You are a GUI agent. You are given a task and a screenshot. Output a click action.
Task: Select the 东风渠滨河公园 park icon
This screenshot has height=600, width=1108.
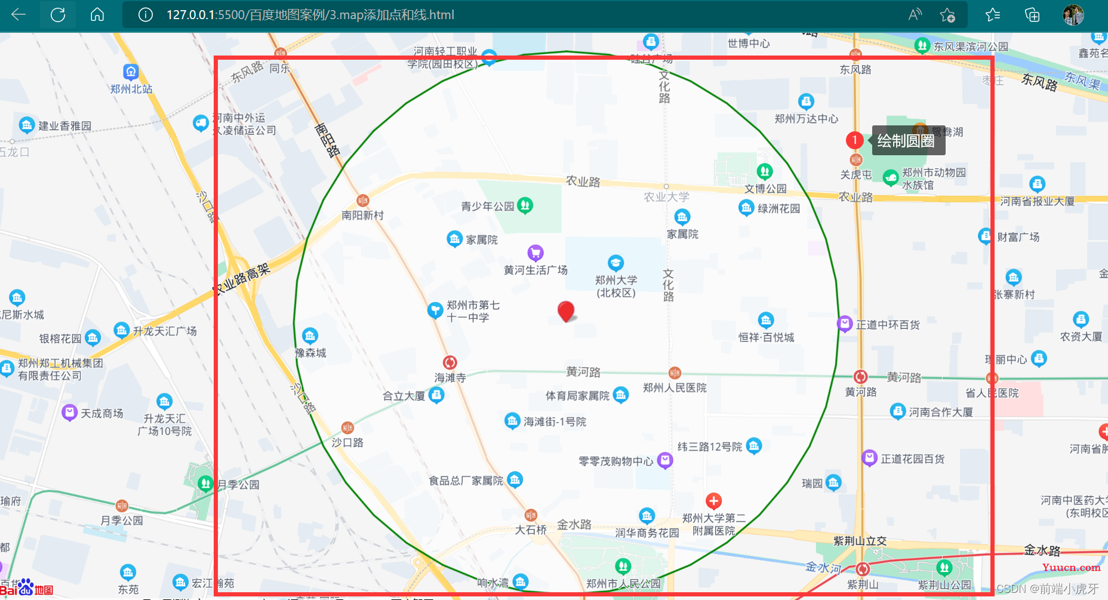coord(922,45)
